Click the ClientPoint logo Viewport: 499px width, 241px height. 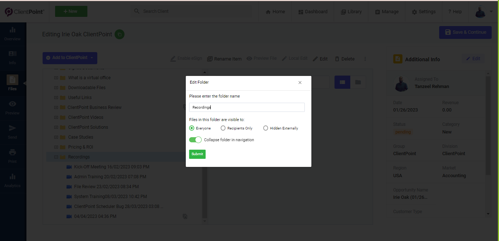click(x=25, y=12)
